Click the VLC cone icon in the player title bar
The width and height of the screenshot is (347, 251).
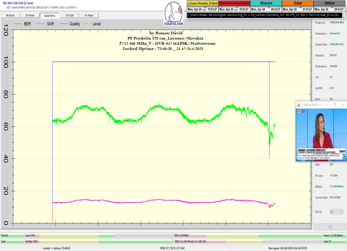tap(298, 105)
